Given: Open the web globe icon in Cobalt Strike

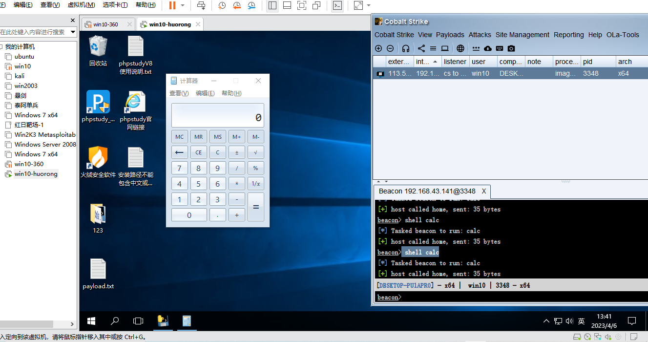Looking at the screenshot, I should pos(460,48).
